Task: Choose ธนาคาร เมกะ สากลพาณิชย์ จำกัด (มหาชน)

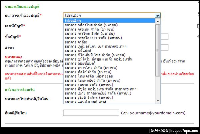Action: pos(109,93)
